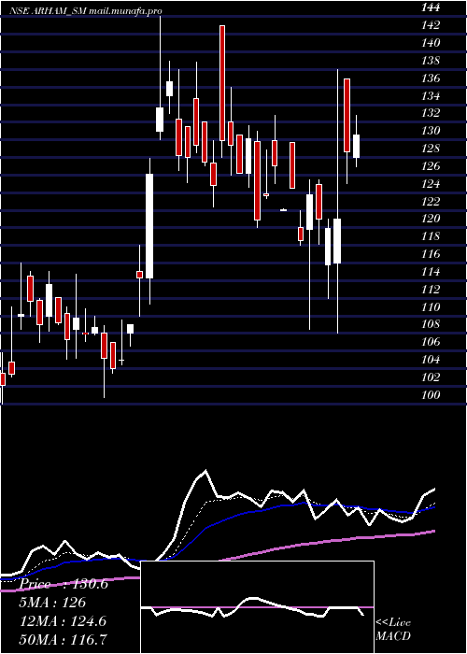This screenshot has width=467, height=654.
Task: Click the 140 price axis label
Action: coord(431,43)
